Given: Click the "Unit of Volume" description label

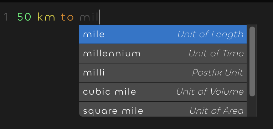Looking at the screenshot, I should [x=210, y=91].
